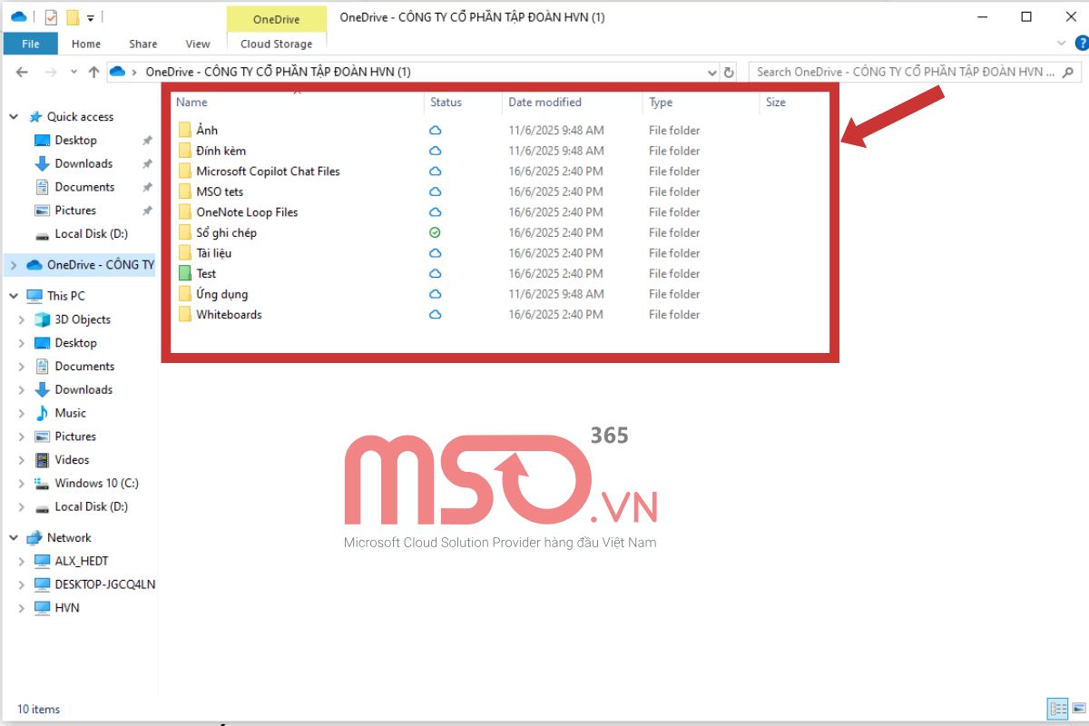
Task: Click the green synced status icon for Sổ ghi chép
Action: (x=435, y=232)
